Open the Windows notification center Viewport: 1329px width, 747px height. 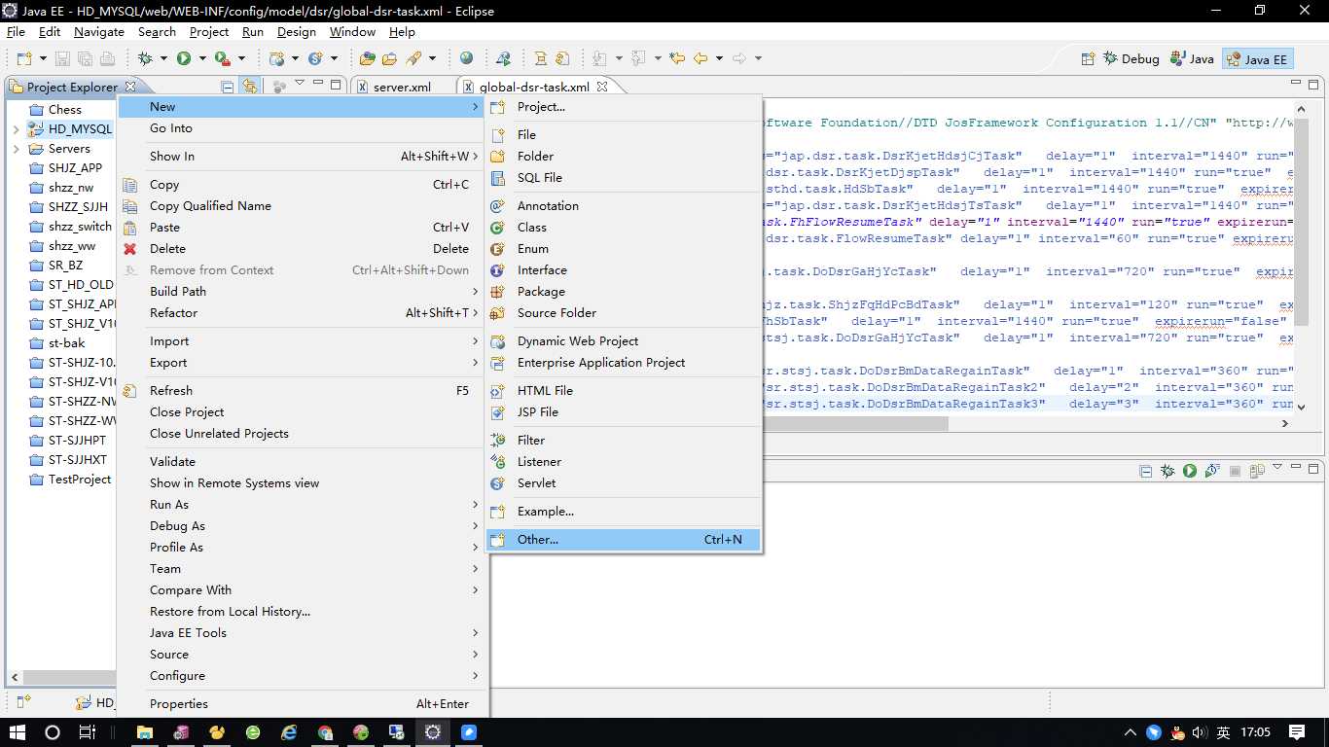pos(1297,732)
